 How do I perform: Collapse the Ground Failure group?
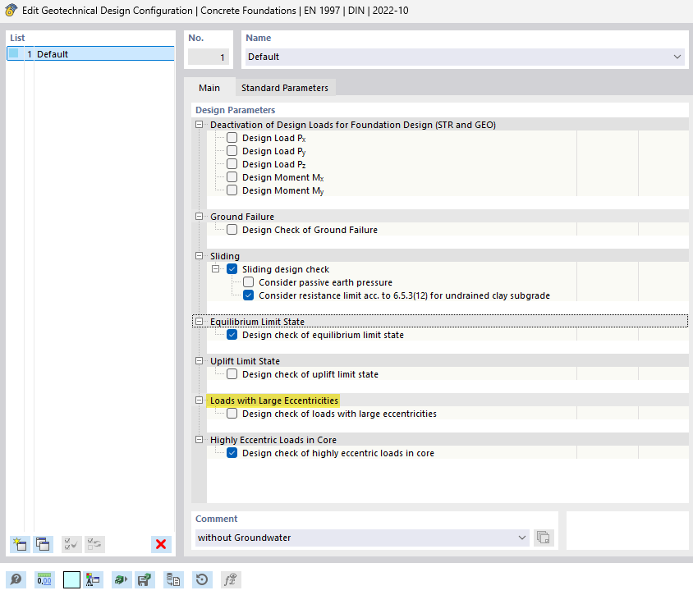tap(200, 217)
